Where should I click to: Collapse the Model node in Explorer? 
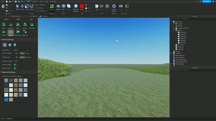[174, 30]
